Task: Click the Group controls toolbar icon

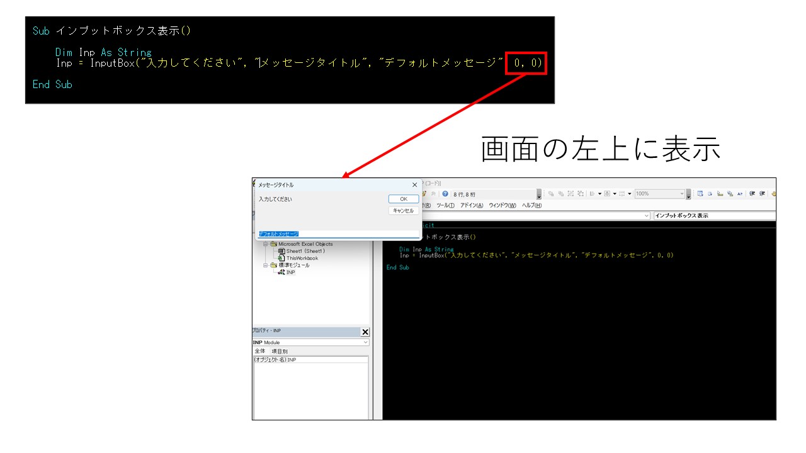Action: (570, 194)
